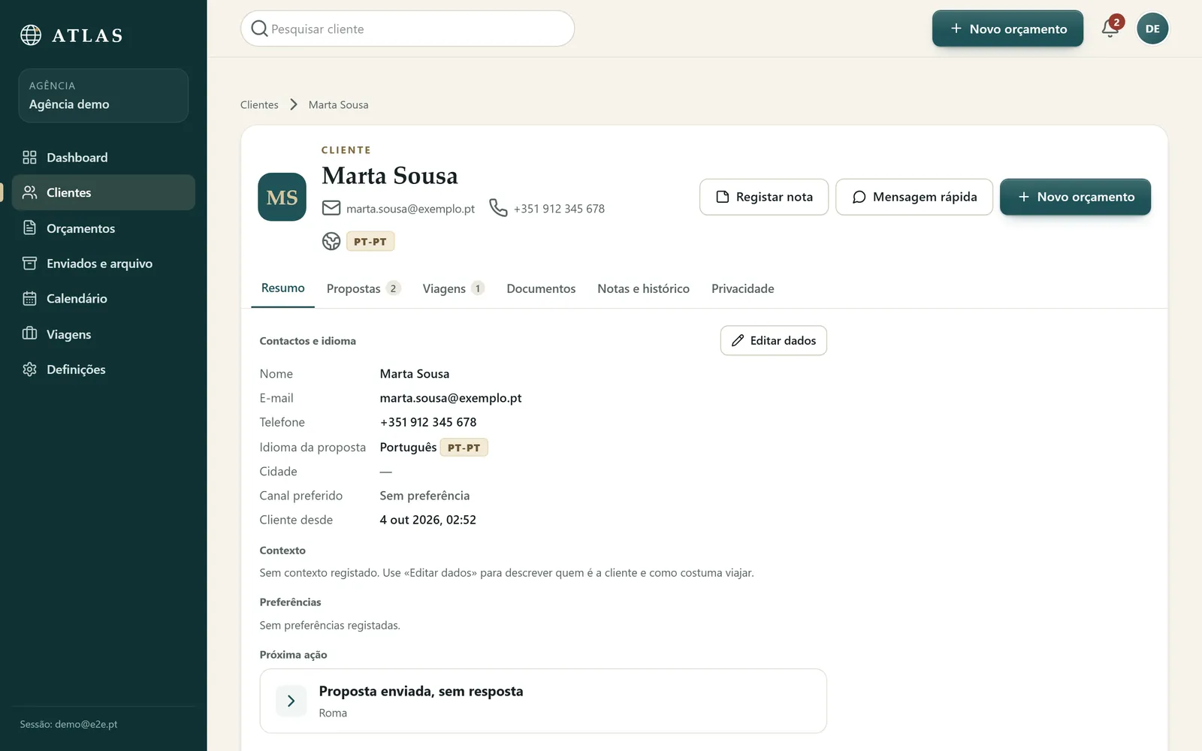
Task: Click Registar nota button
Action: point(764,197)
